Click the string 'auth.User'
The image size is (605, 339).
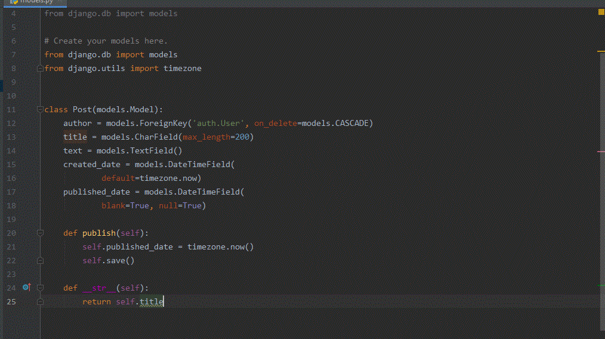click(218, 123)
